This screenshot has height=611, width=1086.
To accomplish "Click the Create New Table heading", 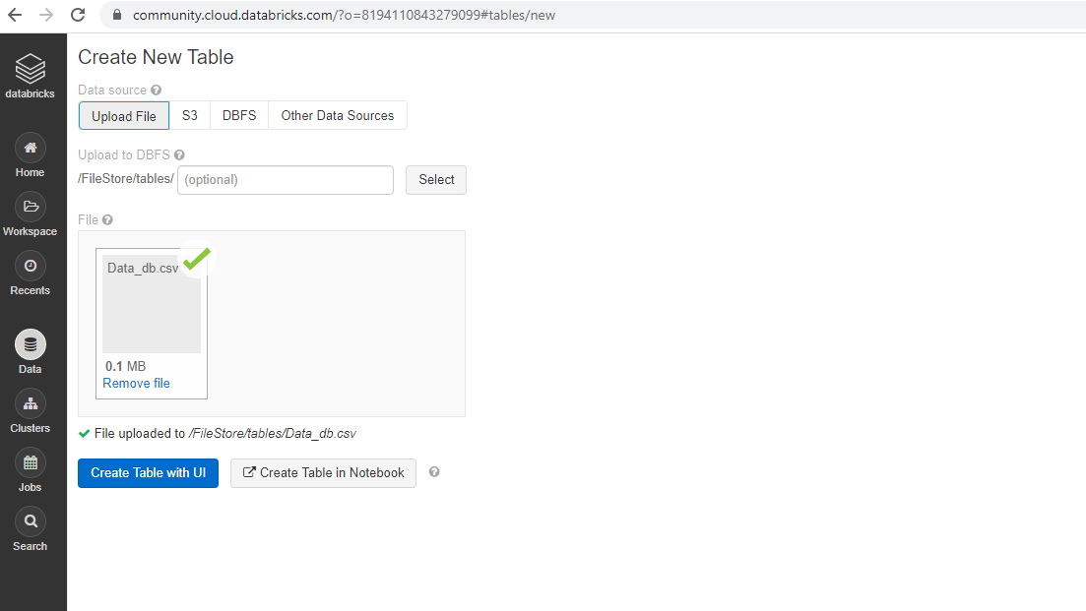I will pos(156,57).
